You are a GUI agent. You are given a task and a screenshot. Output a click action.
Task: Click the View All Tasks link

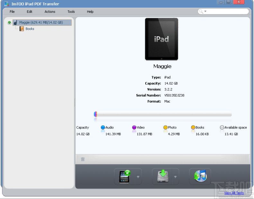pos(234,193)
